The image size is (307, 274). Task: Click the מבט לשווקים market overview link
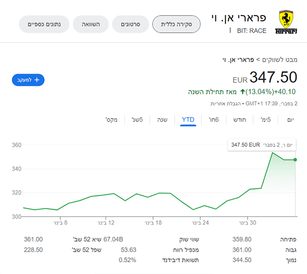pyautogui.click(x=280, y=60)
